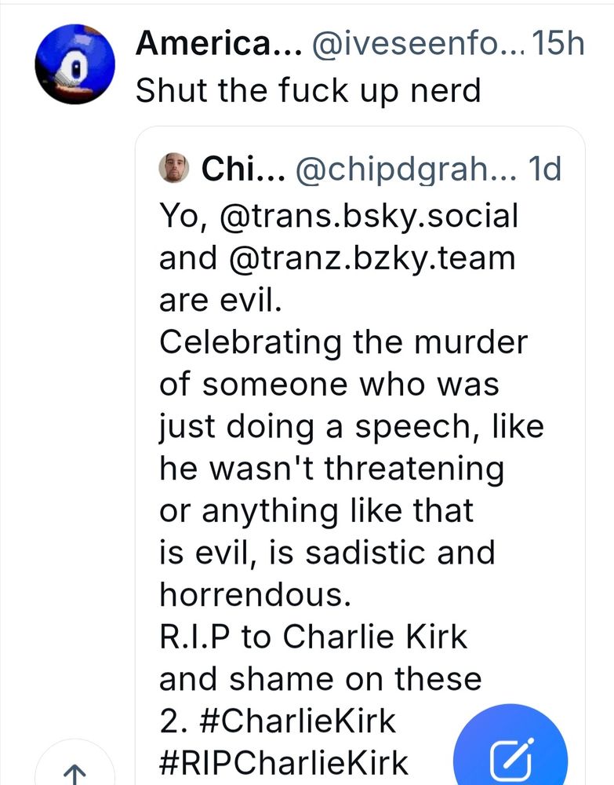Click the "R.I.P to Charlie Kirk" line

(313, 637)
